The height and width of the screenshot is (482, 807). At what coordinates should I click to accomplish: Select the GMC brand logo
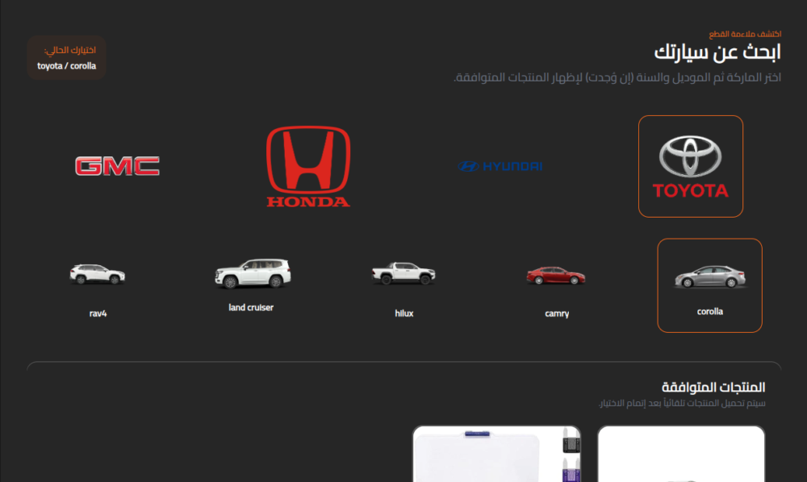[x=117, y=166]
